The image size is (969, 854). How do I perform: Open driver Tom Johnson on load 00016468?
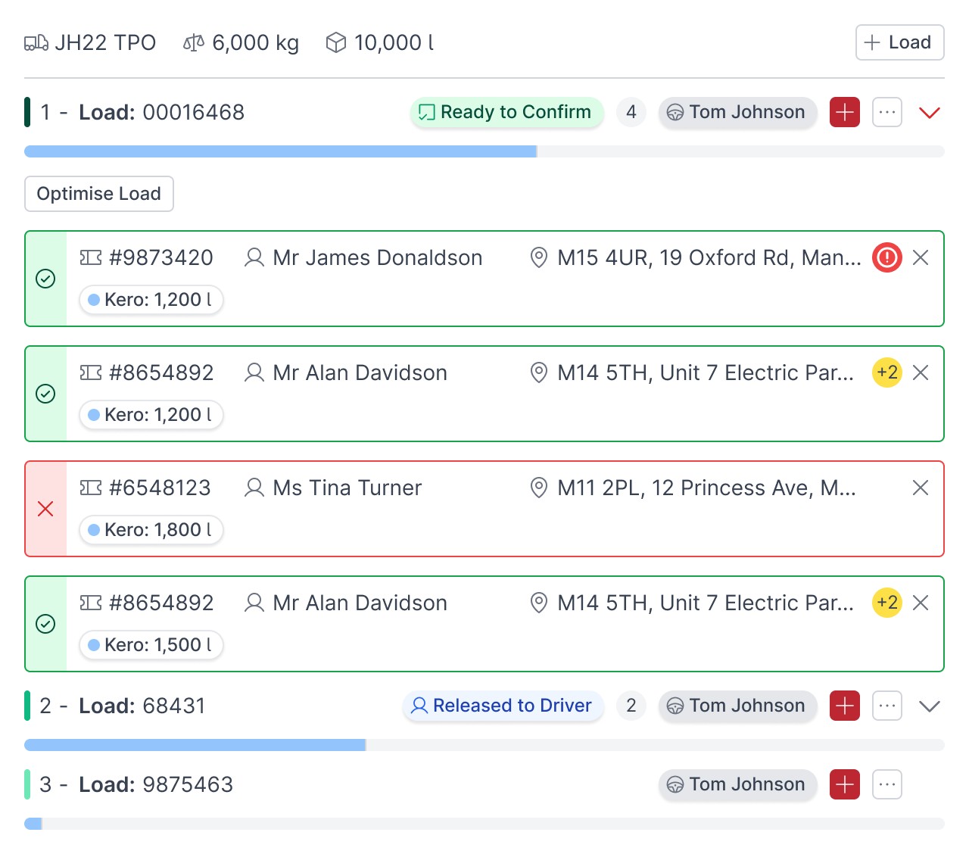click(737, 112)
